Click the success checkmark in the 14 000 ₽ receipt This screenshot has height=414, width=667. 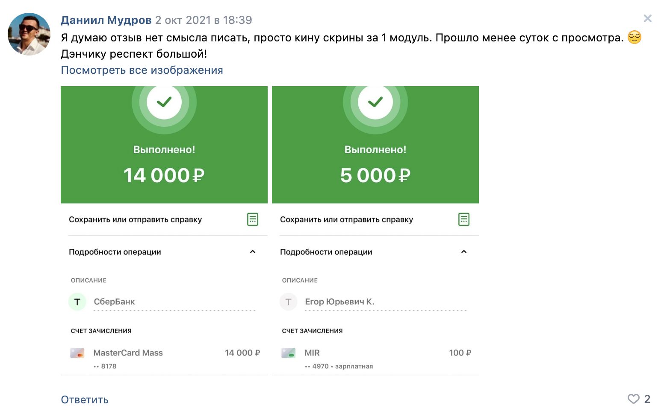(x=164, y=102)
